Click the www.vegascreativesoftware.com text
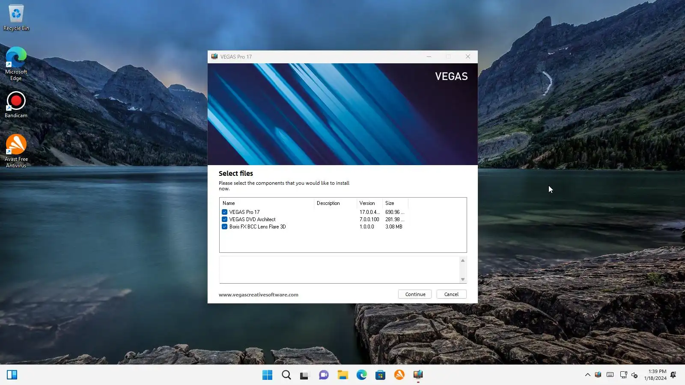This screenshot has height=385, width=685. 259,295
